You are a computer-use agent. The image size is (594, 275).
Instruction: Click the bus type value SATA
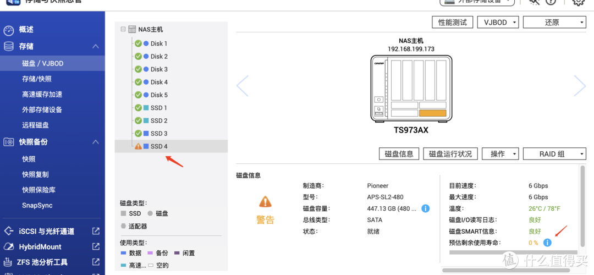375,219
